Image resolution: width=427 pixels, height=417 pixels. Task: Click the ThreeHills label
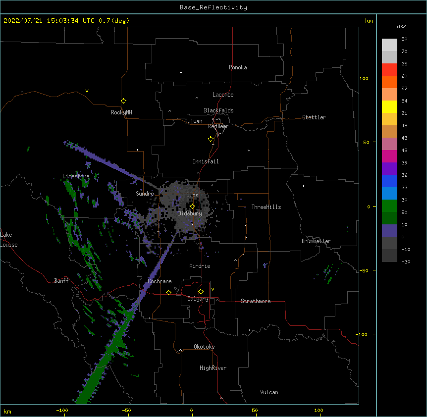coord(266,207)
